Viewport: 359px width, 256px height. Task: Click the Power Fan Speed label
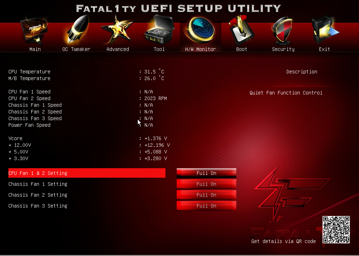click(29, 125)
